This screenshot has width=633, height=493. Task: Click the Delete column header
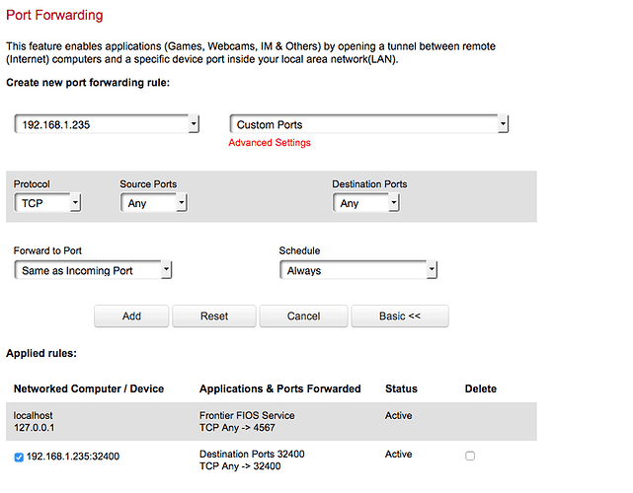[x=481, y=389]
